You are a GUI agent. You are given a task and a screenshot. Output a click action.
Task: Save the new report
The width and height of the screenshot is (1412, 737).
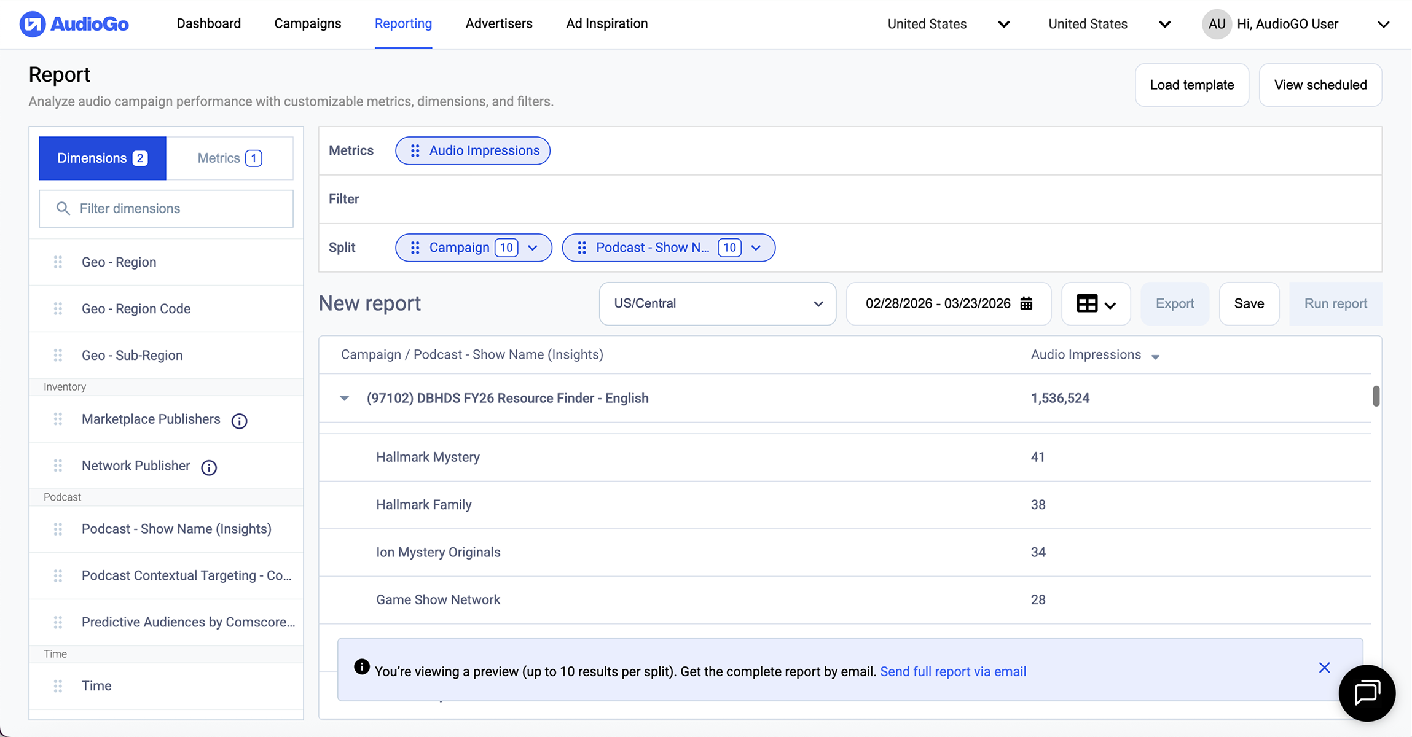tap(1249, 303)
